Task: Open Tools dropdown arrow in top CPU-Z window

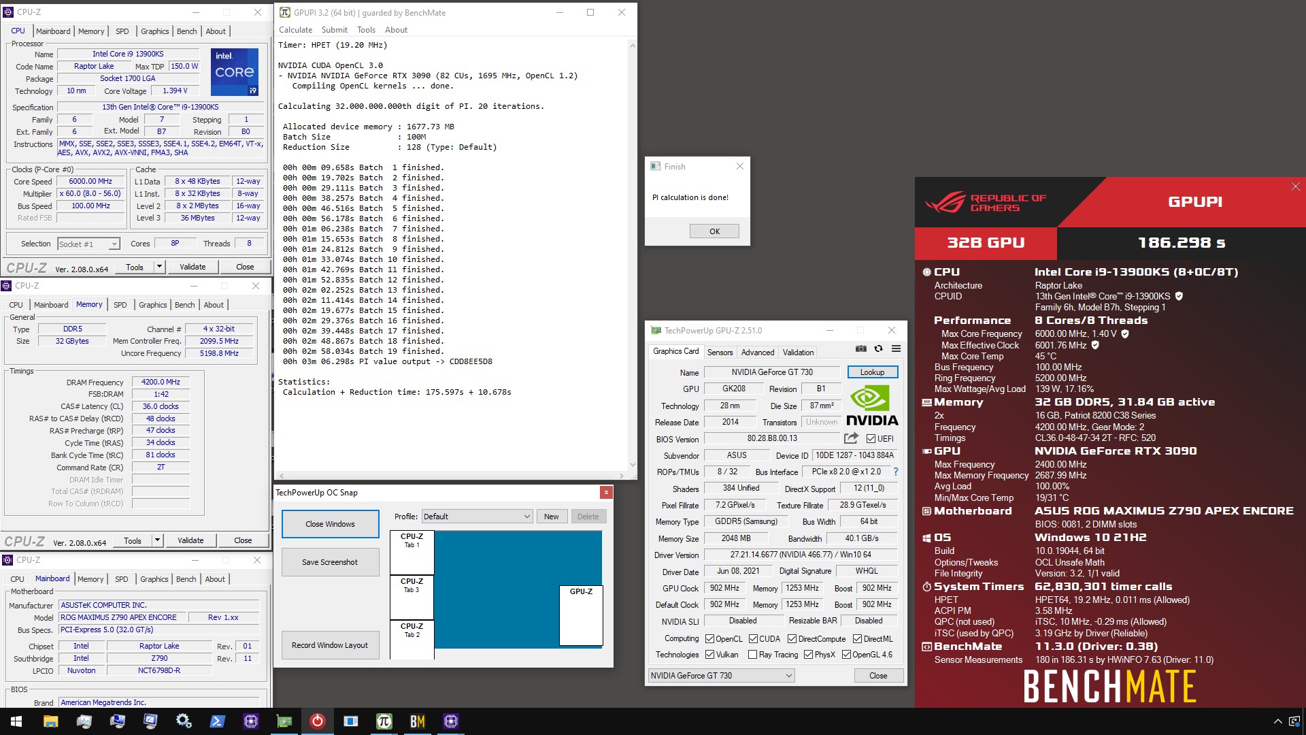Action: tap(159, 267)
